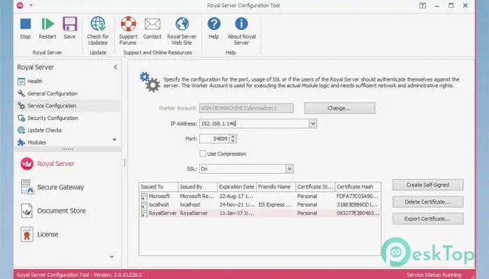Viewport: 489px width, 279px height.
Task: Select Modules in the sidebar
Action: pyautogui.click(x=37, y=142)
